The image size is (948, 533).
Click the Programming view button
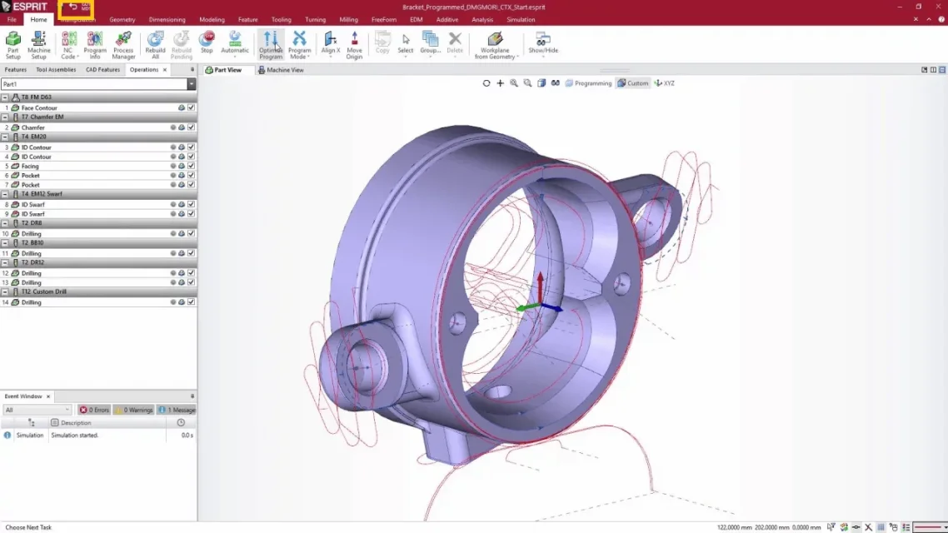pos(588,83)
